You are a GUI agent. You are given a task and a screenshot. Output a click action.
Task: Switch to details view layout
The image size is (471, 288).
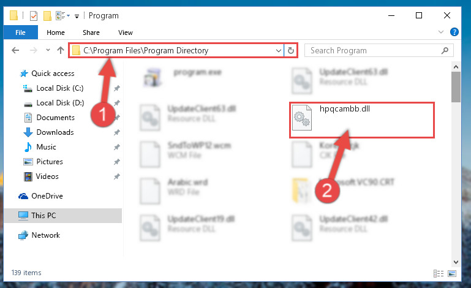(x=439, y=273)
